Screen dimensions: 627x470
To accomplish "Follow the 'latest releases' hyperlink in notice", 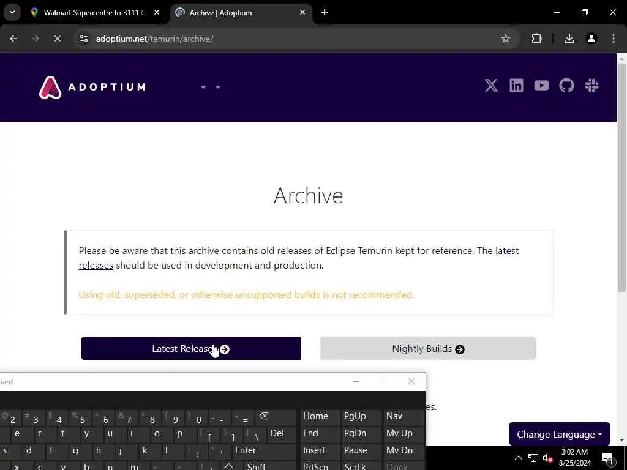I will (506, 250).
